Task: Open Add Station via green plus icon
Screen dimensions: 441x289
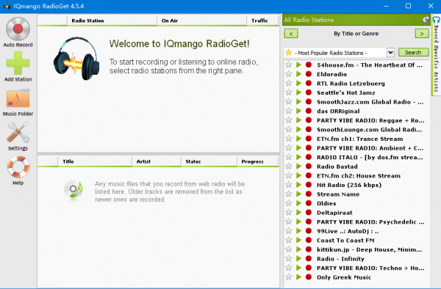Action: coord(18,63)
